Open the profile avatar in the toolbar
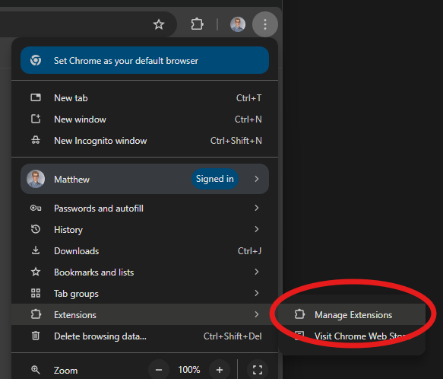443x379 pixels. point(238,24)
